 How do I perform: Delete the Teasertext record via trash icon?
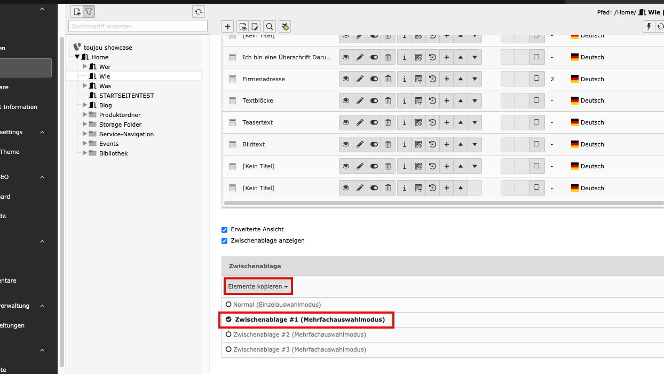(x=388, y=122)
